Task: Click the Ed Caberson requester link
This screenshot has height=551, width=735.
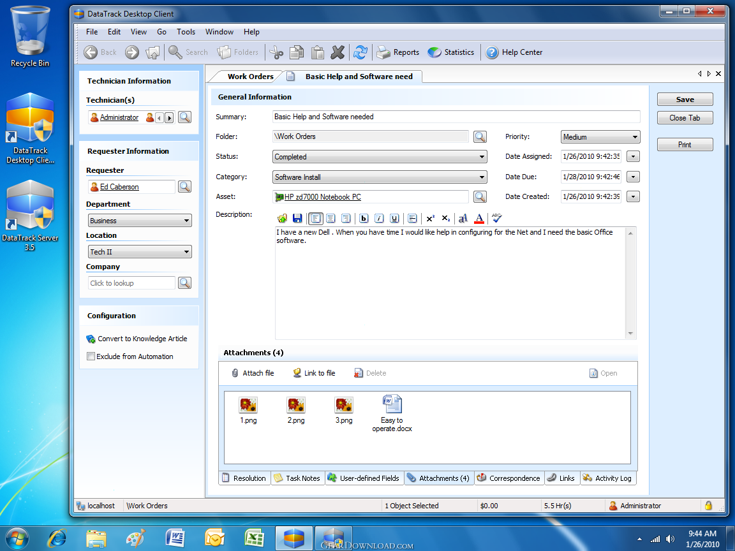Action: 119,186
